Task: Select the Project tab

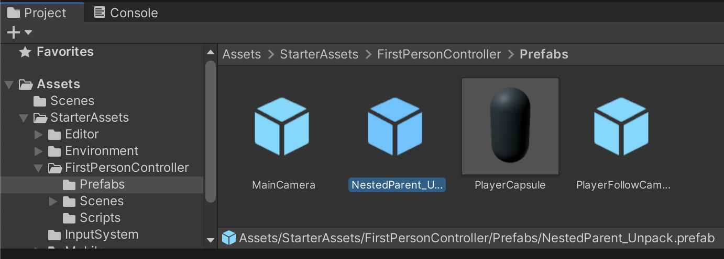Action: (x=37, y=13)
